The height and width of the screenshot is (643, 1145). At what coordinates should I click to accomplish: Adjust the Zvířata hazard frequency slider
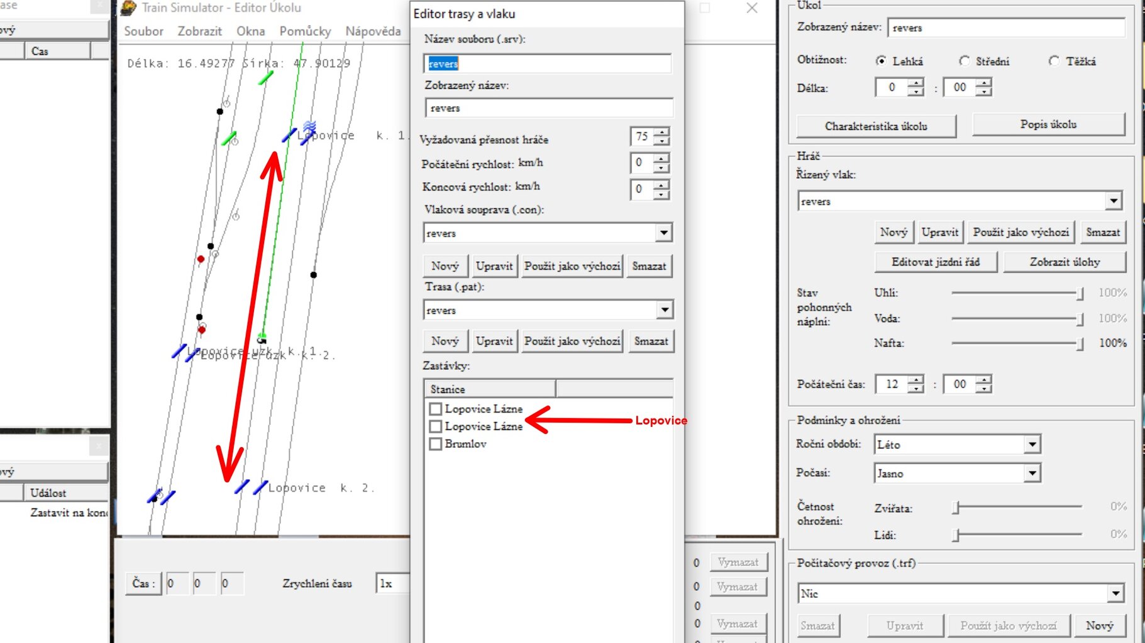pos(956,507)
